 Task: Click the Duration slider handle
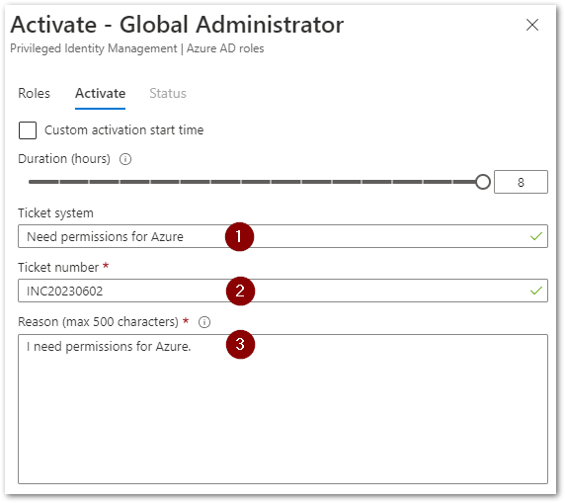482,182
